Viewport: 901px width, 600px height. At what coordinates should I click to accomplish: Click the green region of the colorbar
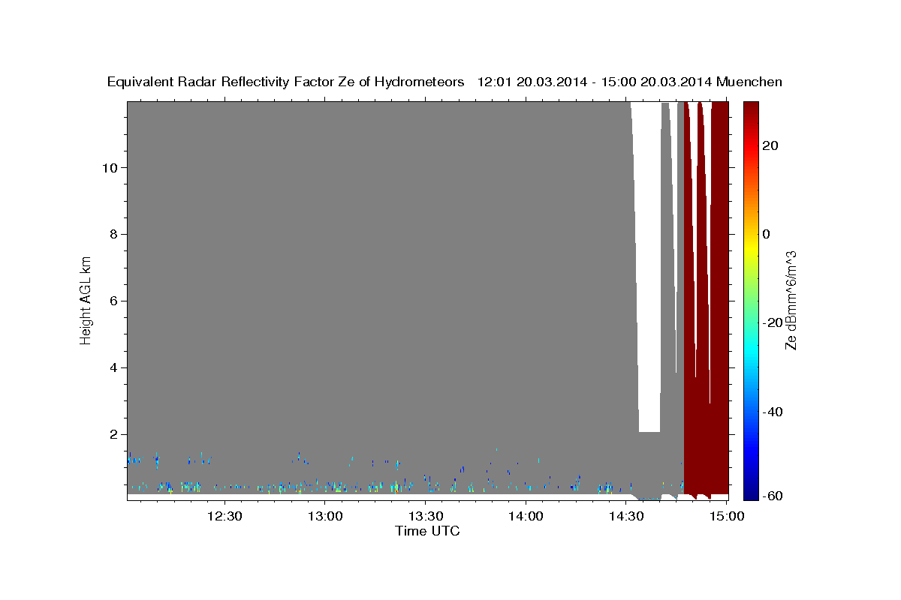(751, 300)
